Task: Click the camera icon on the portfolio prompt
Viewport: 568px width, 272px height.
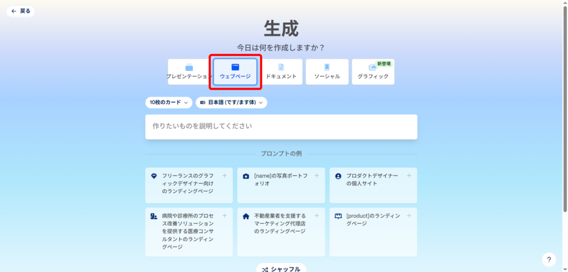Action: [246, 176]
